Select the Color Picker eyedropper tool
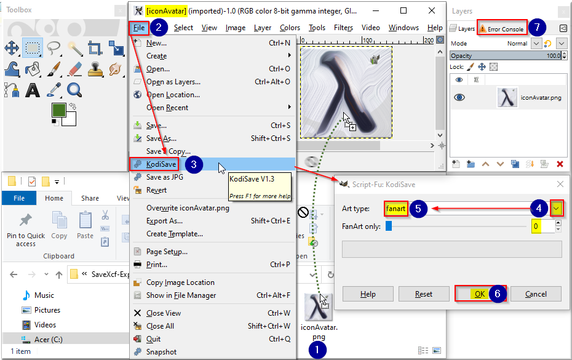 point(54,90)
